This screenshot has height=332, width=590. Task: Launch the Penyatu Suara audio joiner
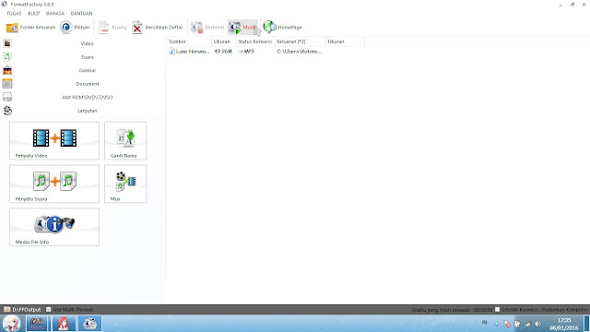click(54, 184)
